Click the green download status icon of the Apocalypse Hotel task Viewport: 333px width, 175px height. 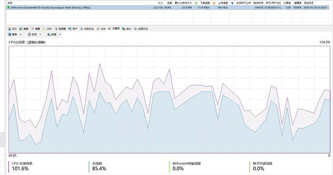9,7
